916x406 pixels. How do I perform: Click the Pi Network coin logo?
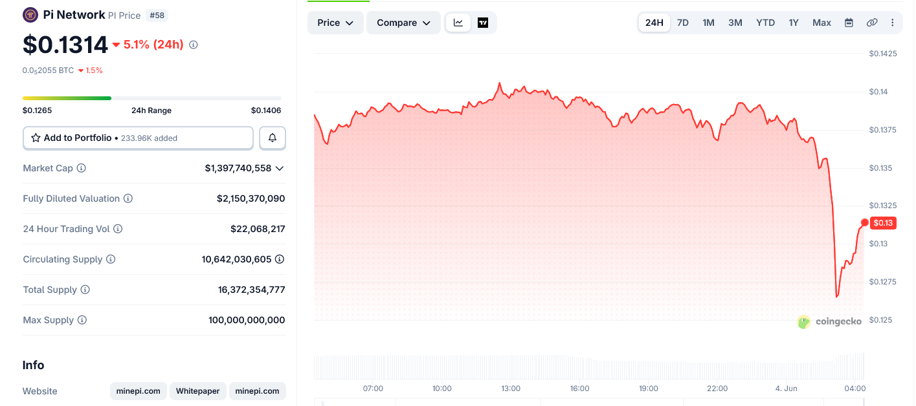30,15
